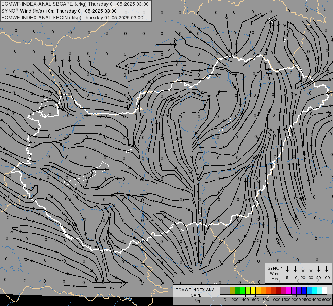Select the dark green CAPE swatch
The height and width of the screenshot is (306, 333).
pos(238,291)
